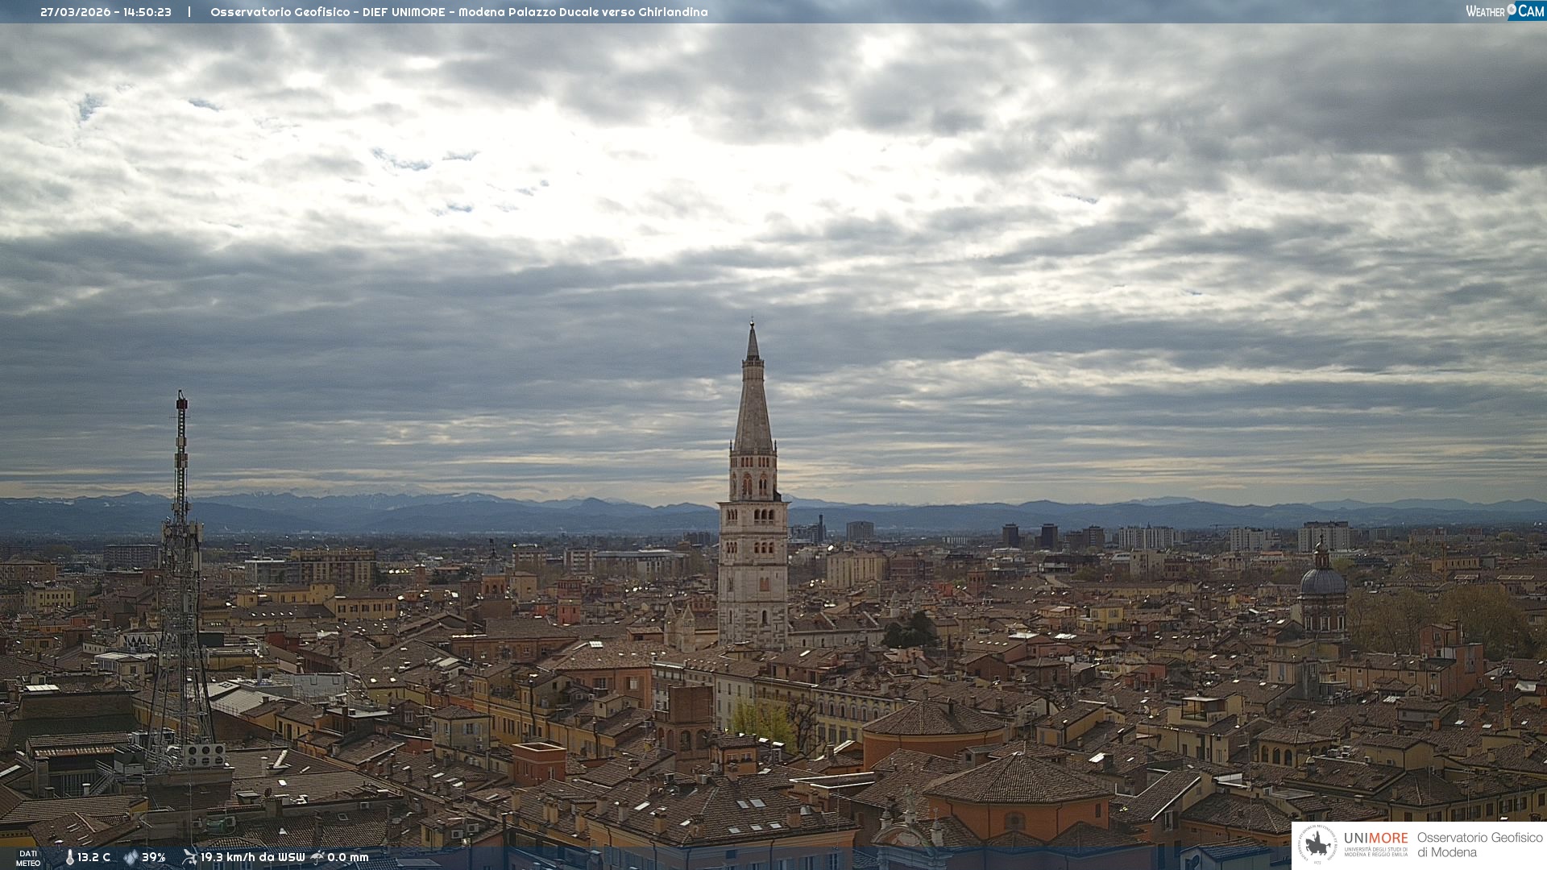Click the WeatherCam camera lens icon

pos(1512,10)
